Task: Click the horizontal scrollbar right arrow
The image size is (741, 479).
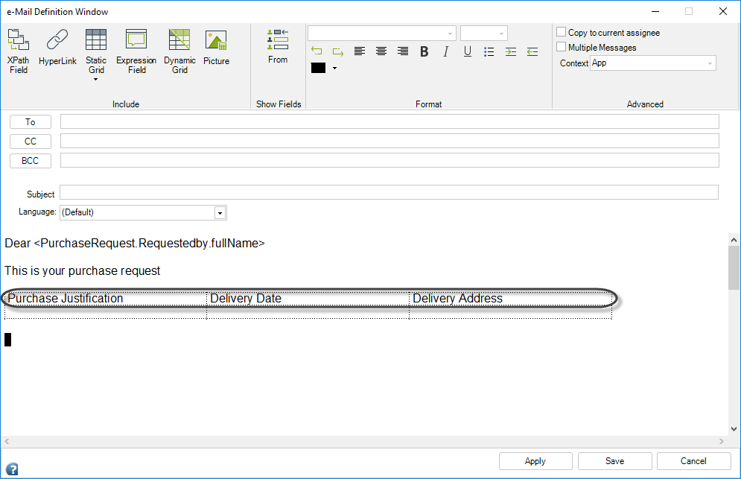Action: pyautogui.click(x=722, y=442)
